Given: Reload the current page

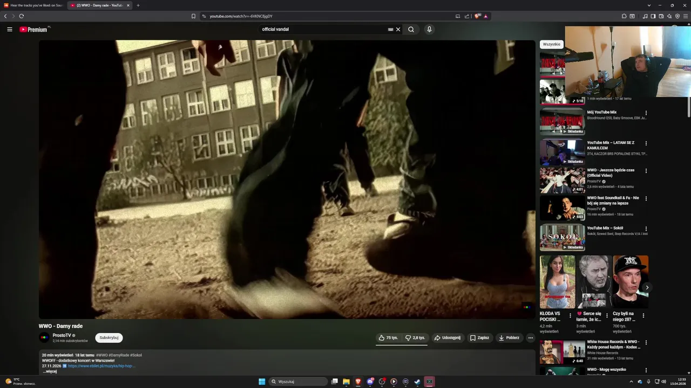Looking at the screenshot, I should [22, 16].
